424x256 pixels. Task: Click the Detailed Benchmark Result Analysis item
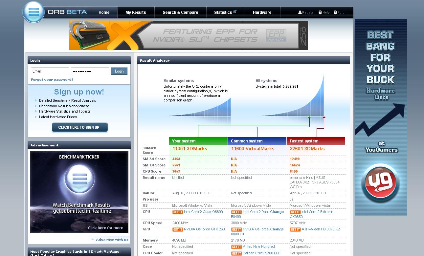click(67, 100)
